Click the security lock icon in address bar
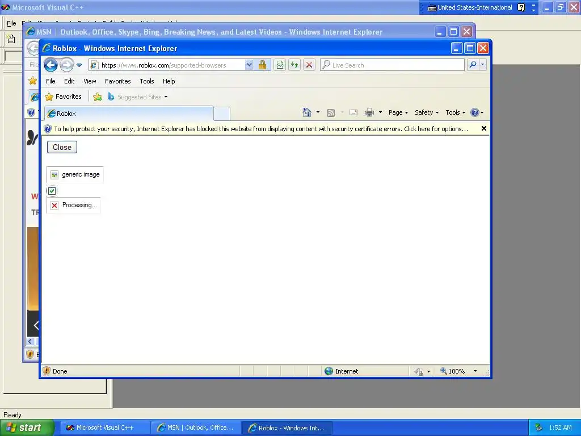 [x=262, y=65]
